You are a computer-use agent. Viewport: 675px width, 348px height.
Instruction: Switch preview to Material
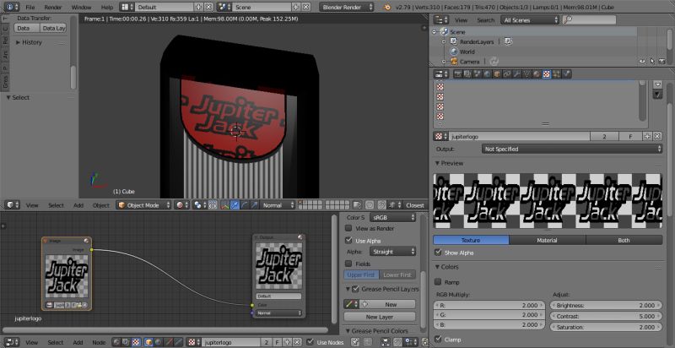click(547, 241)
